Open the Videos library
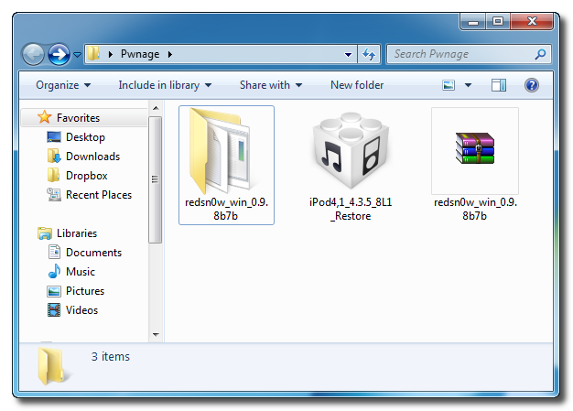The height and width of the screenshot is (411, 573). tap(81, 310)
